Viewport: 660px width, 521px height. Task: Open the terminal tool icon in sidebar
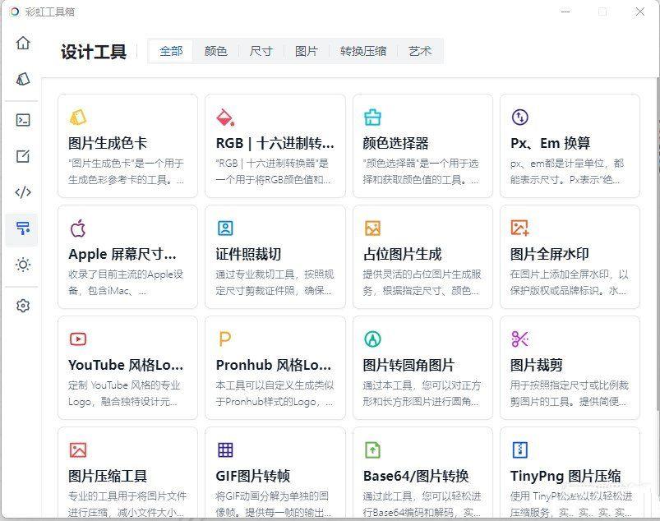pyautogui.click(x=22, y=119)
